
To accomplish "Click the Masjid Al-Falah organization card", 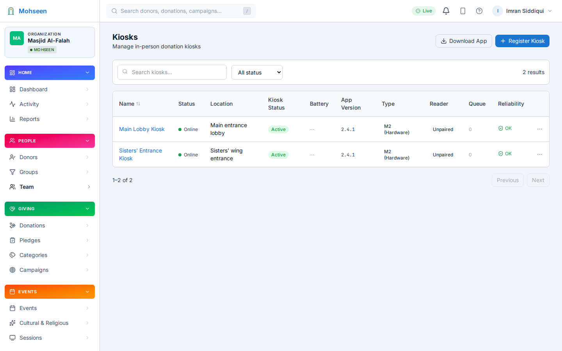I will point(50,42).
